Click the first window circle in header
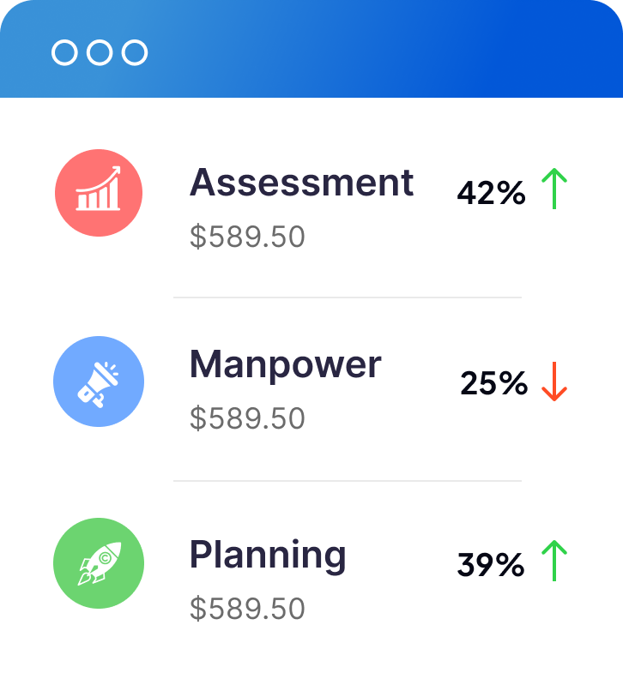Screen dimensions: 623x691 65,52
